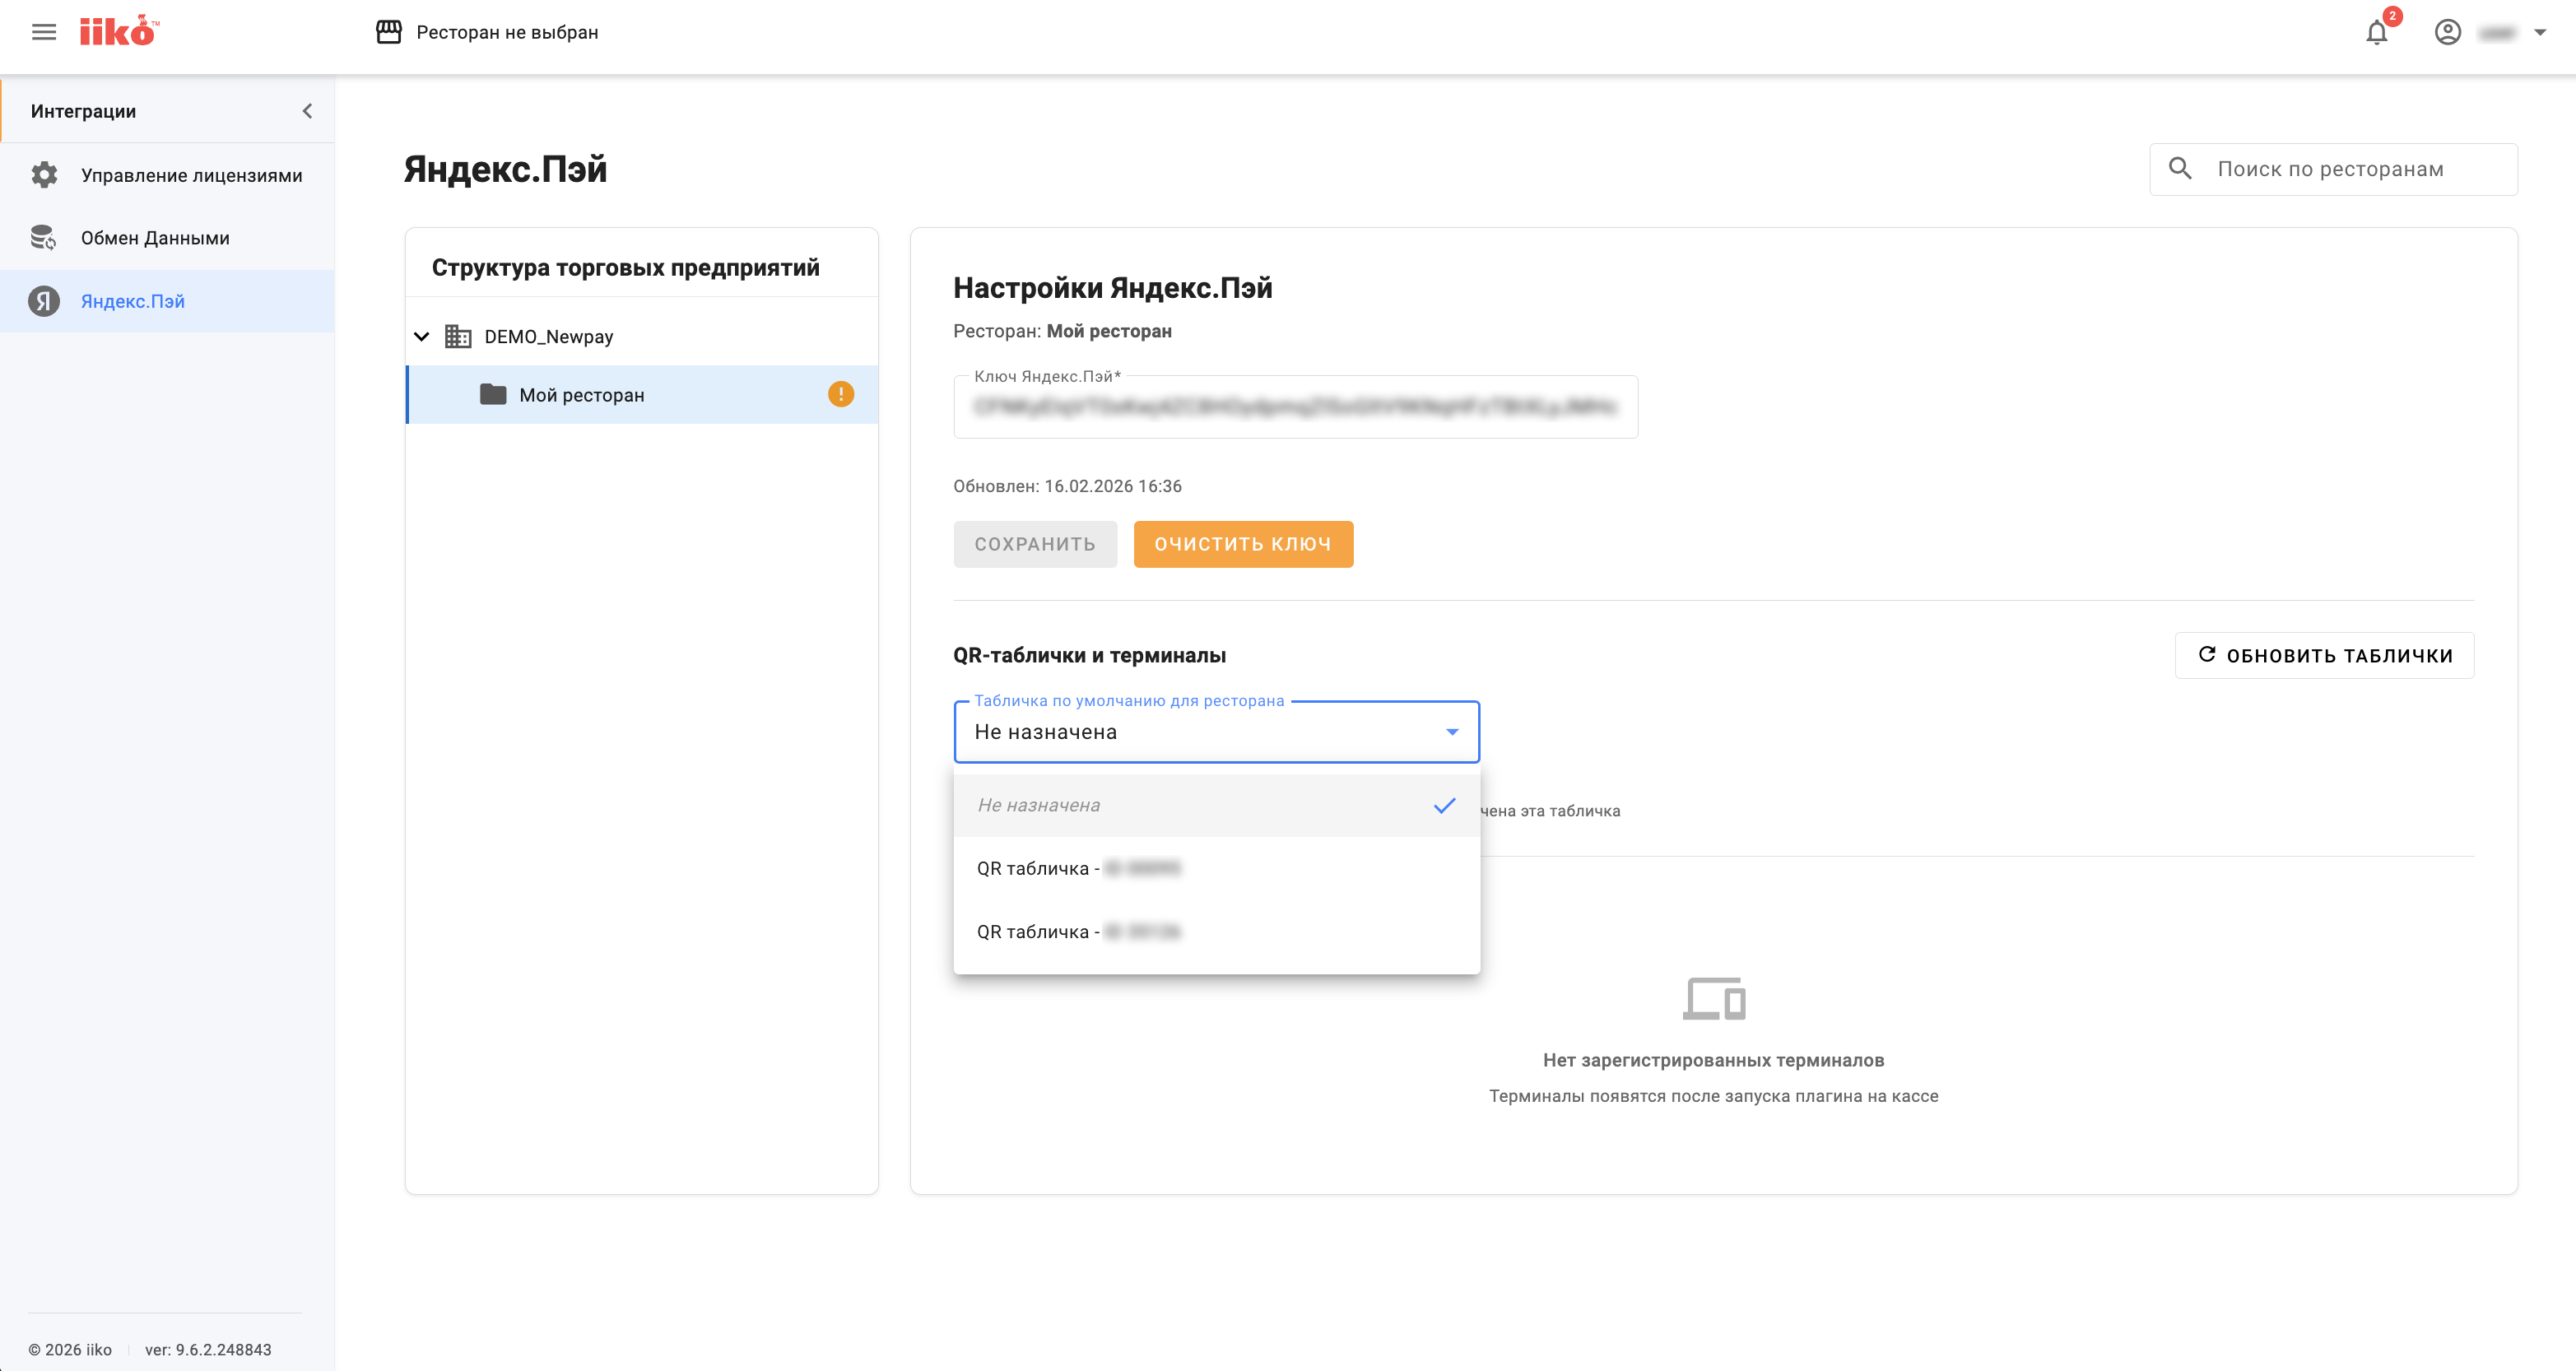
Task: Click the database icon for Обмен Данными
Action: (44, 238)
